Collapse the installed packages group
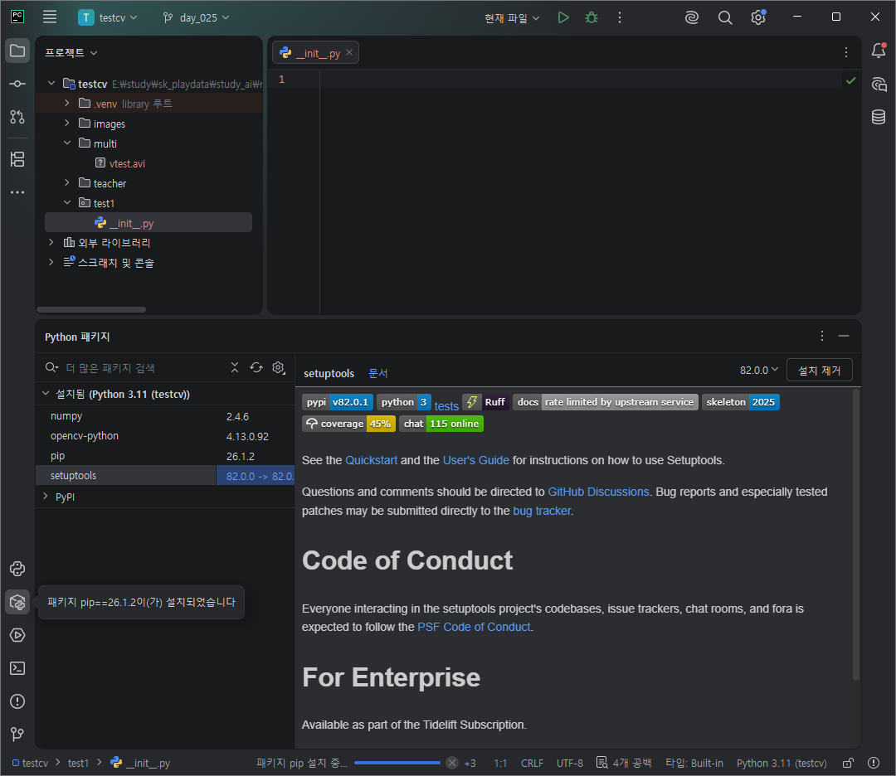Image resolution: width=896 pixels, height=776 pixels. pos(46,394)
